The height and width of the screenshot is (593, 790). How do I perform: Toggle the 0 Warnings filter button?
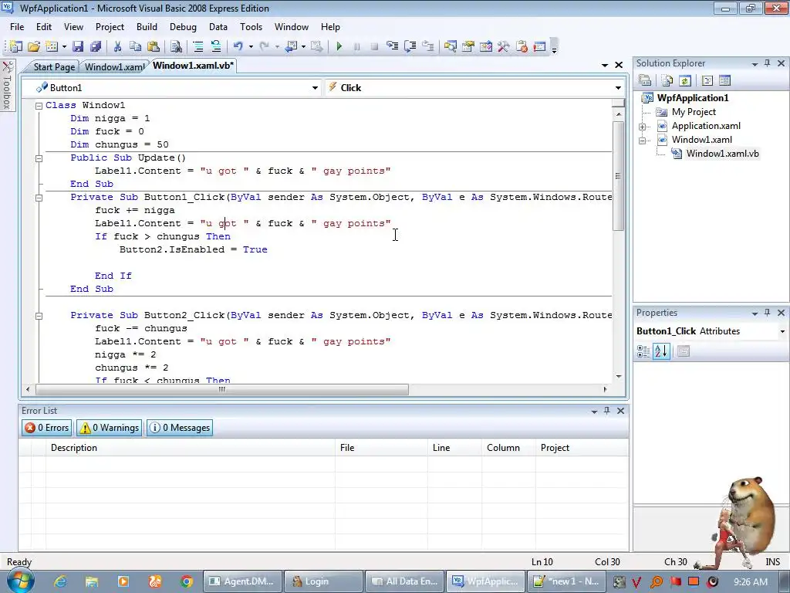coord(110,428)
